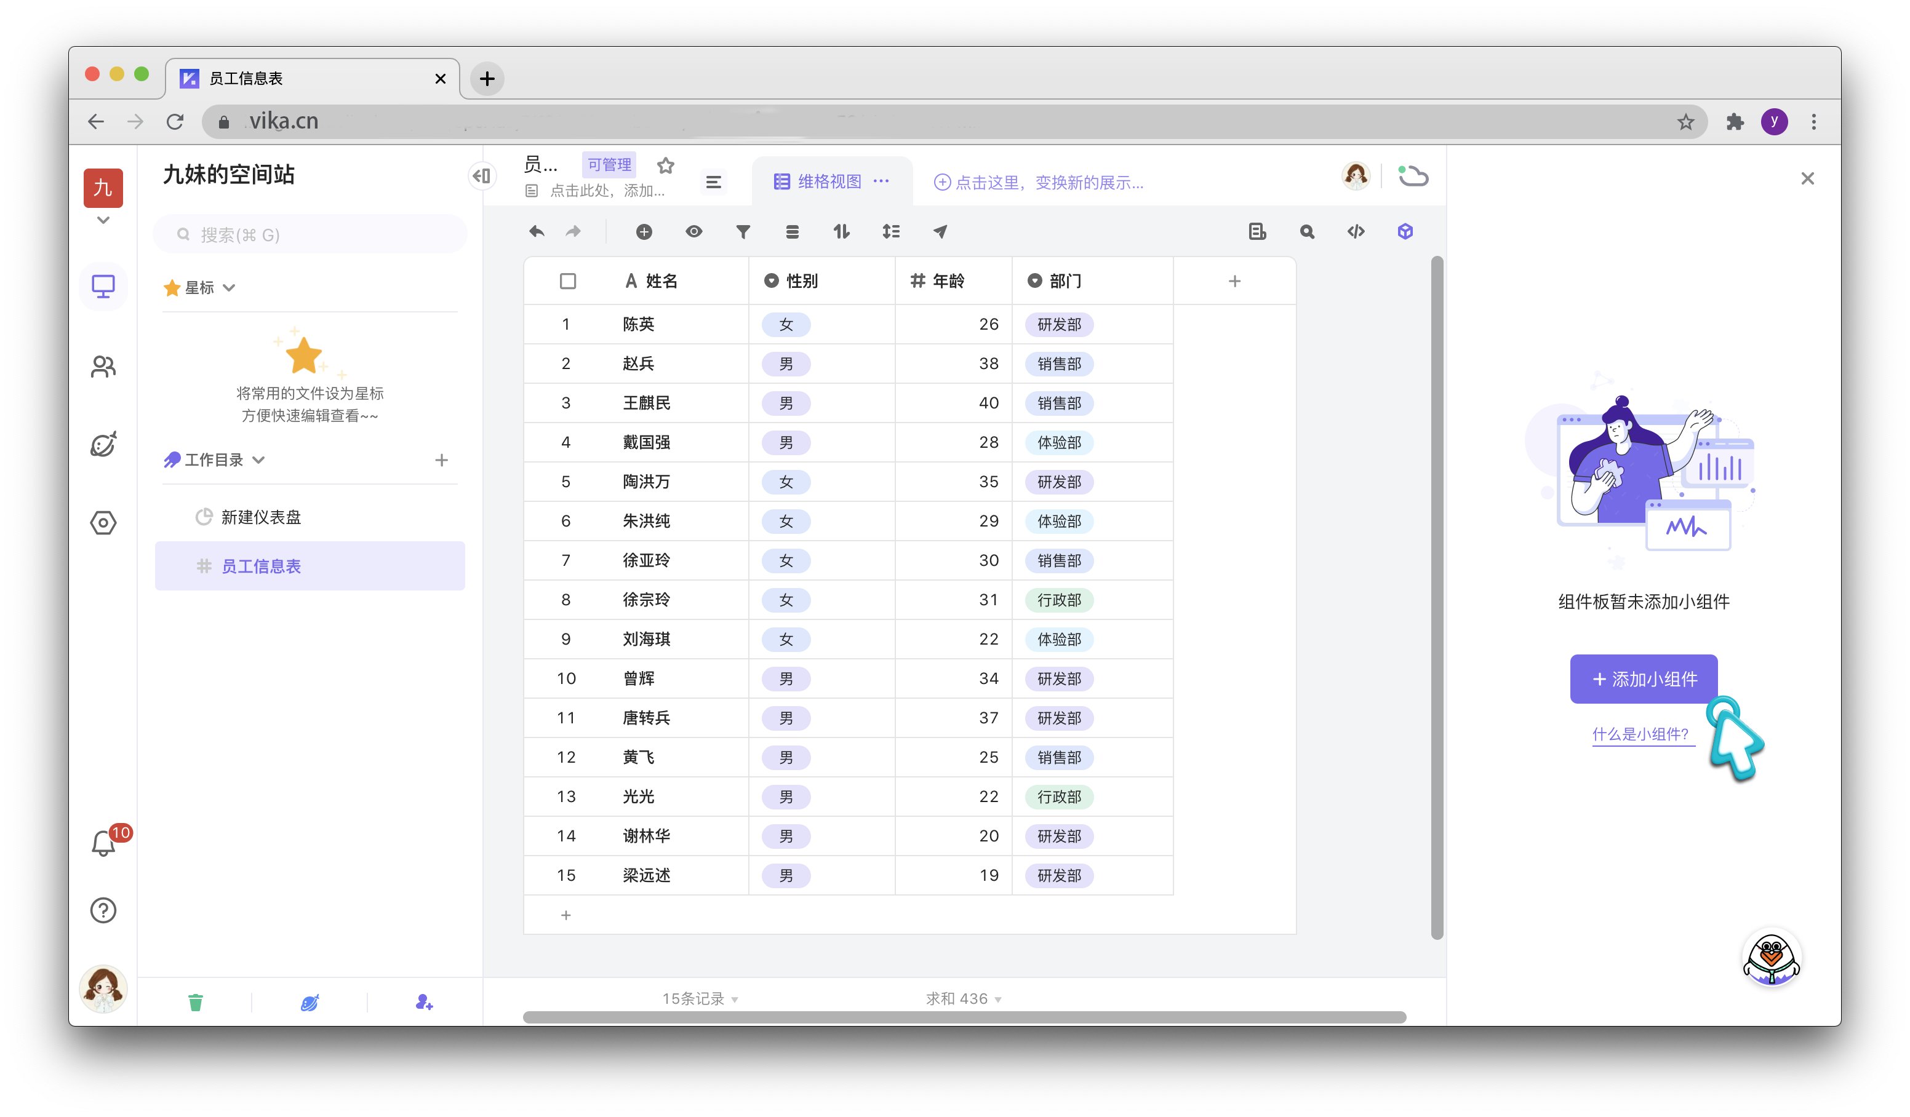Toggle hidden fields with the eye icon
The height and width of the screenshot is (1117, 1910).
coord(693,232)
